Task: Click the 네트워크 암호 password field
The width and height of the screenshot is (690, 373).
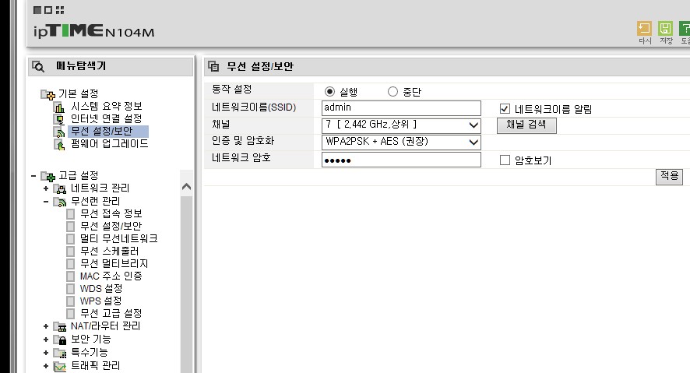Action: (x=401, y=160)
